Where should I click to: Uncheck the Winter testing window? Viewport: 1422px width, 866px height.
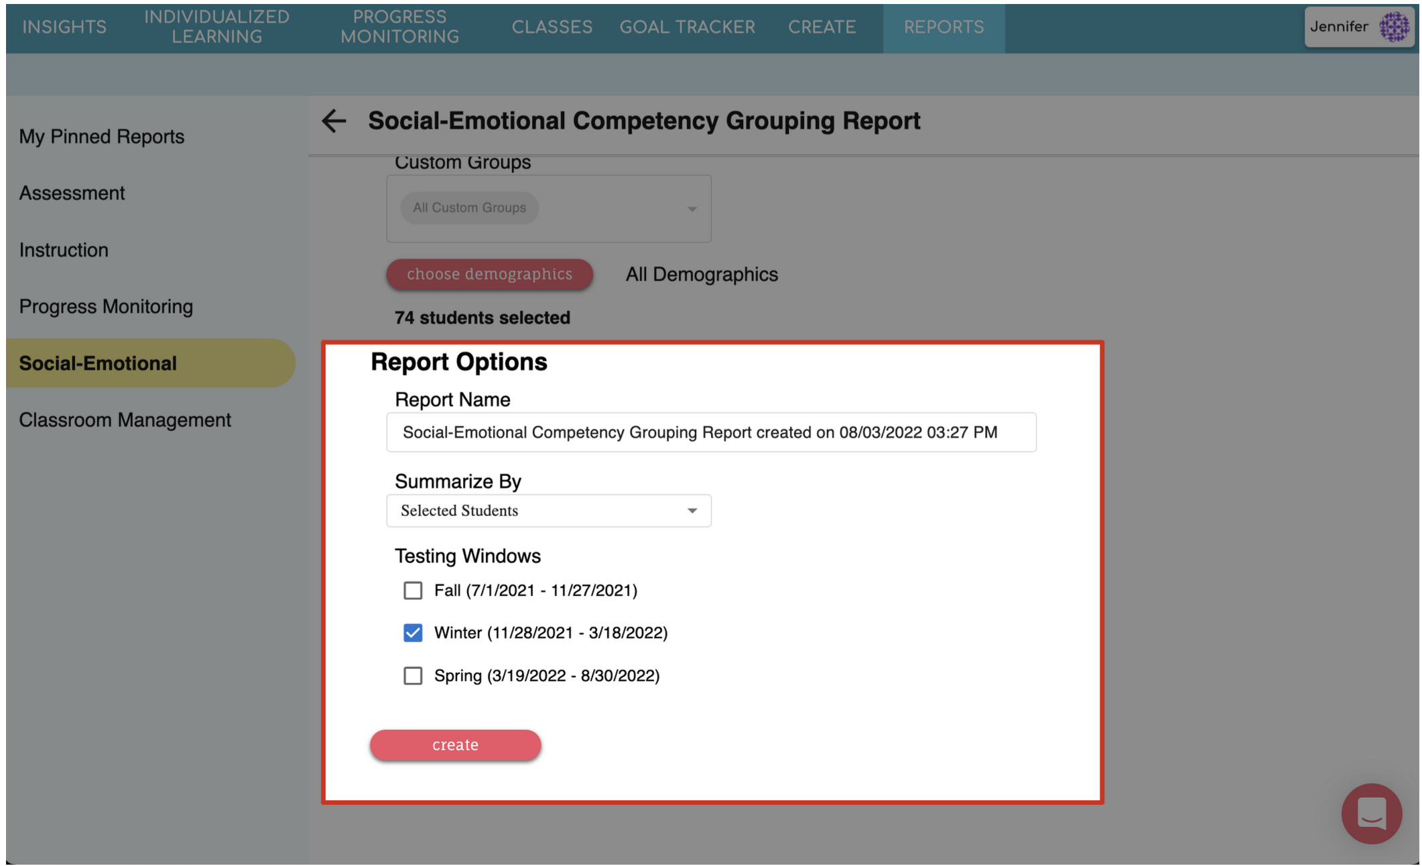(x=413, y=633)
